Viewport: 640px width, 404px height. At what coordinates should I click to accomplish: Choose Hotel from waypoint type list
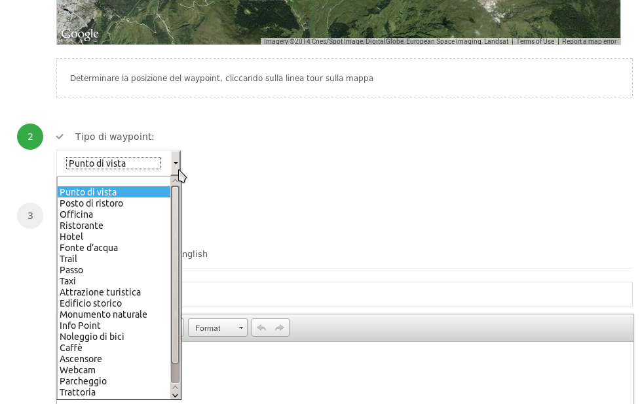coord(71,237)
